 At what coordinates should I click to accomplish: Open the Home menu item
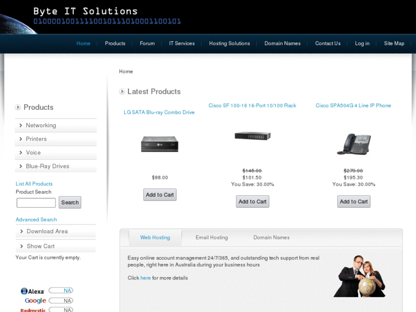tap(84, 44)
